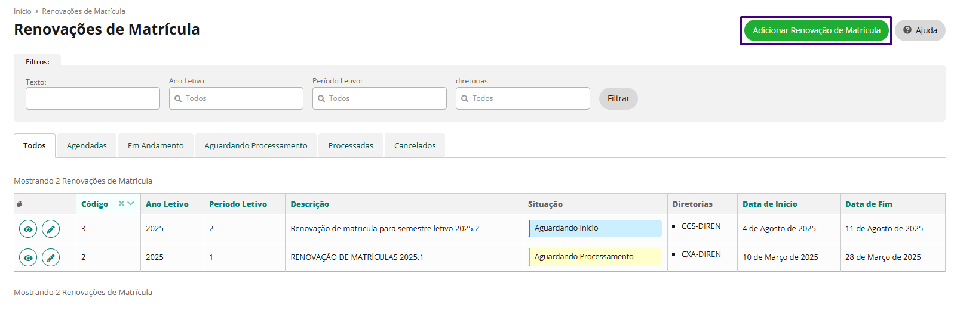
Task: Click the yellow Aguardando Processamento status cell
Action: (x=595, y=257)
